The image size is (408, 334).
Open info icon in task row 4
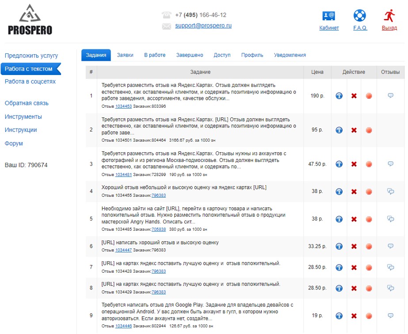(x=339, y=191)
